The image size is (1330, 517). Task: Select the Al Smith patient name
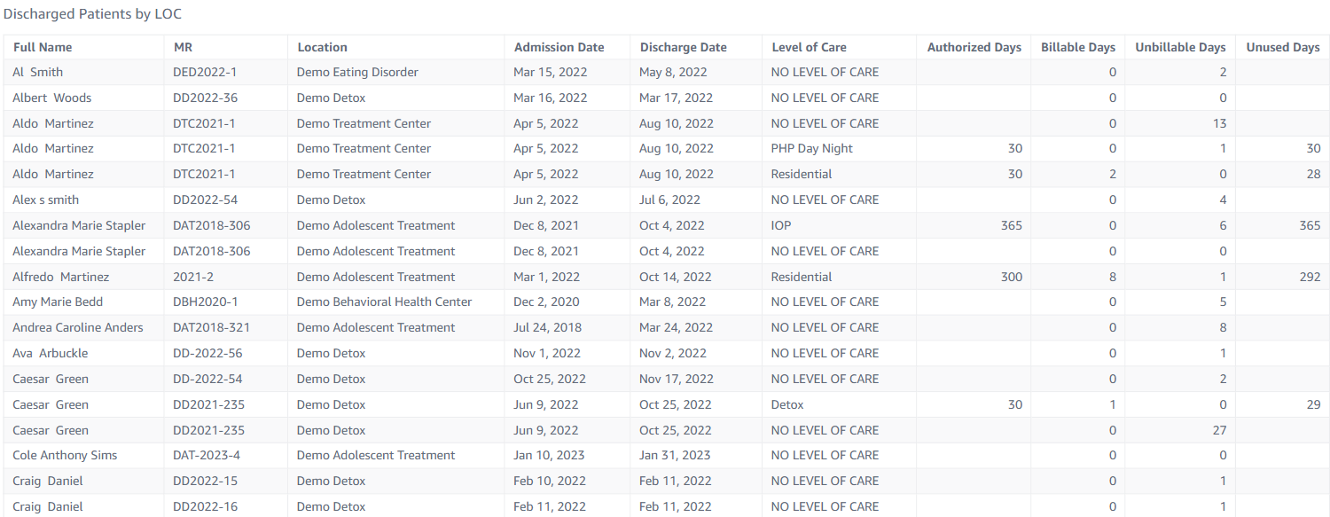click(38, 72)
